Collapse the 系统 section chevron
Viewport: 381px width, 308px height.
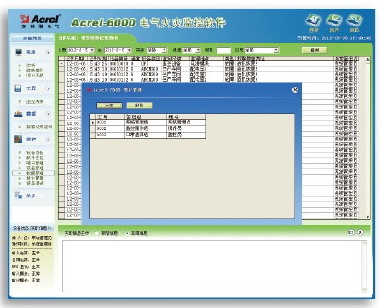click(48, 52)
